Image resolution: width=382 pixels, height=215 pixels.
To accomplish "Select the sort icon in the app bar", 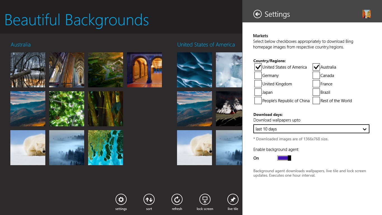I will point(149,199).
